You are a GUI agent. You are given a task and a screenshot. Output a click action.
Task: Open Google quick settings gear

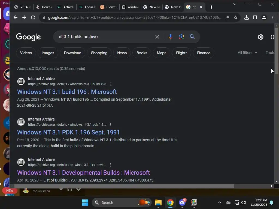coord(261,37)
